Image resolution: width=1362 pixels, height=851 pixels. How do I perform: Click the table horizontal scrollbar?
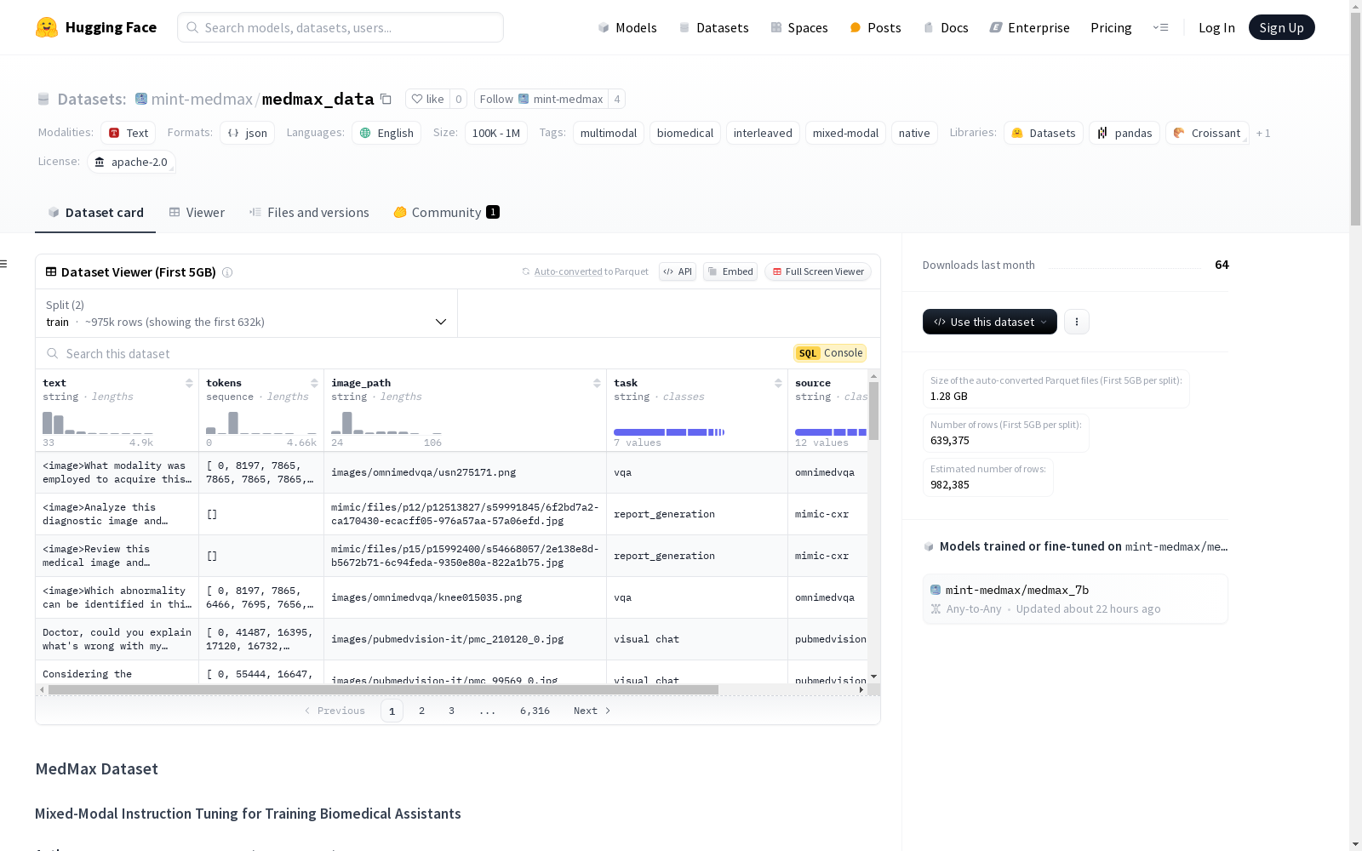tap(383, 689)
